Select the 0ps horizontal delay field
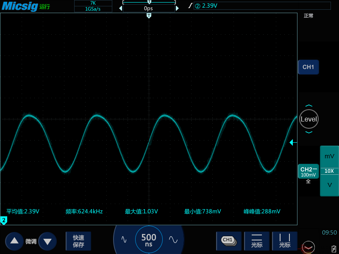 149,8
